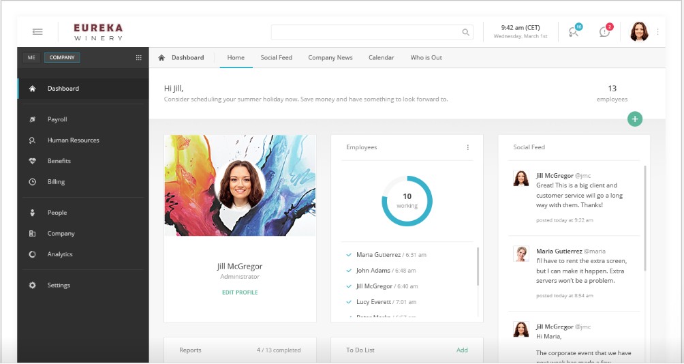This screenshot has height=364, width=684.
Task: Click the Billing clock icon
Action: (x=32, y=182)
